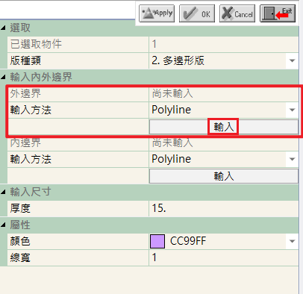
Task: Open the 顏色 dropdown arrow
Action: point(293,241)
